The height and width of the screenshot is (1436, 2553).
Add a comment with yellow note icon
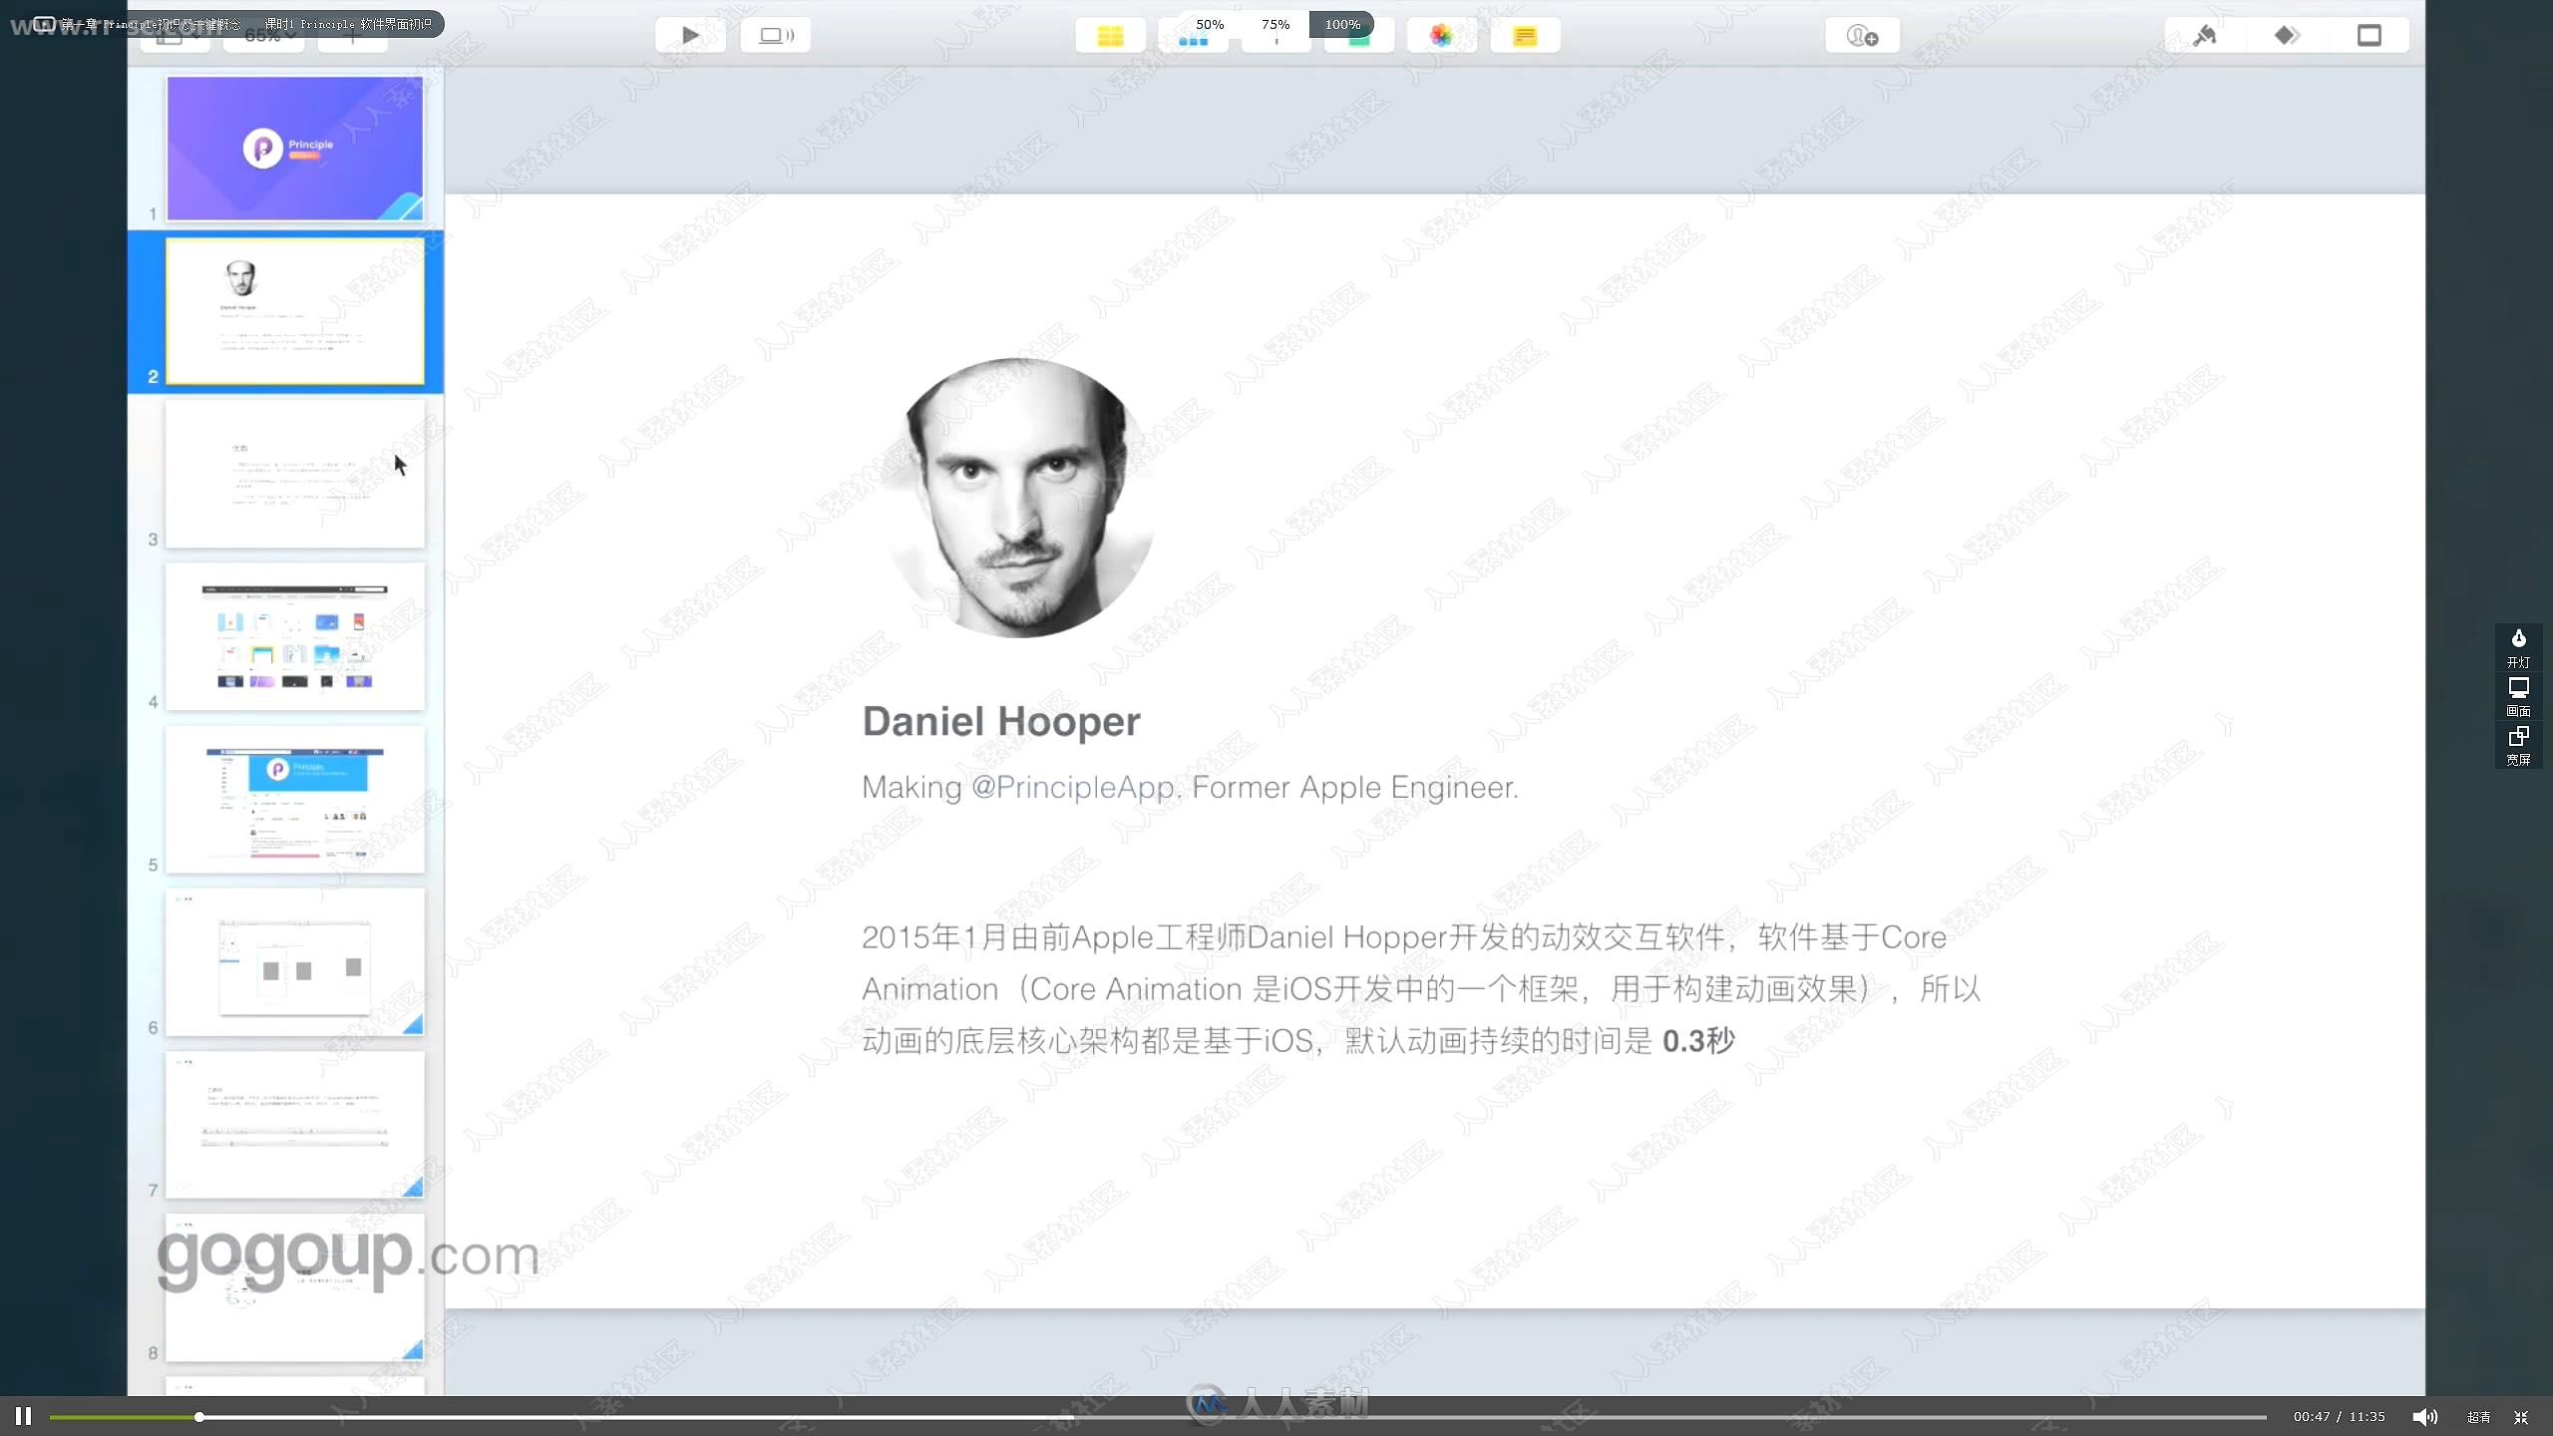click(1525, 36)
